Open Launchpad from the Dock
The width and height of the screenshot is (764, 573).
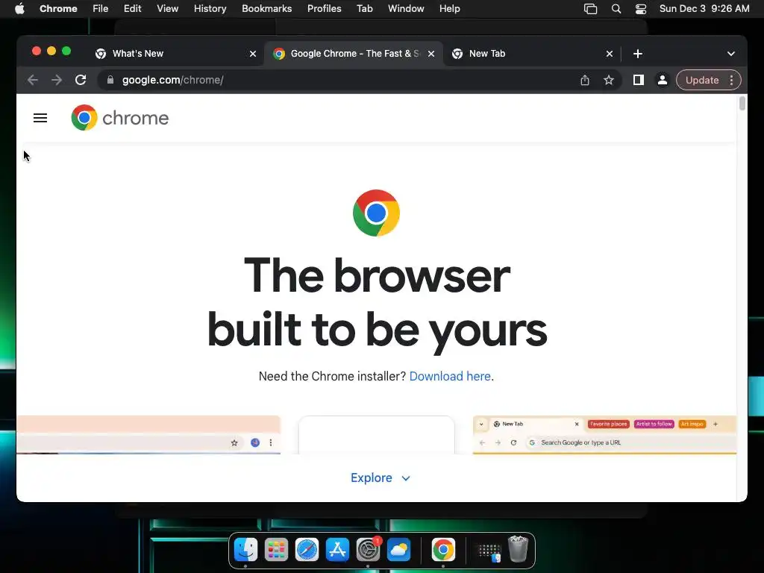pos(276,550)
